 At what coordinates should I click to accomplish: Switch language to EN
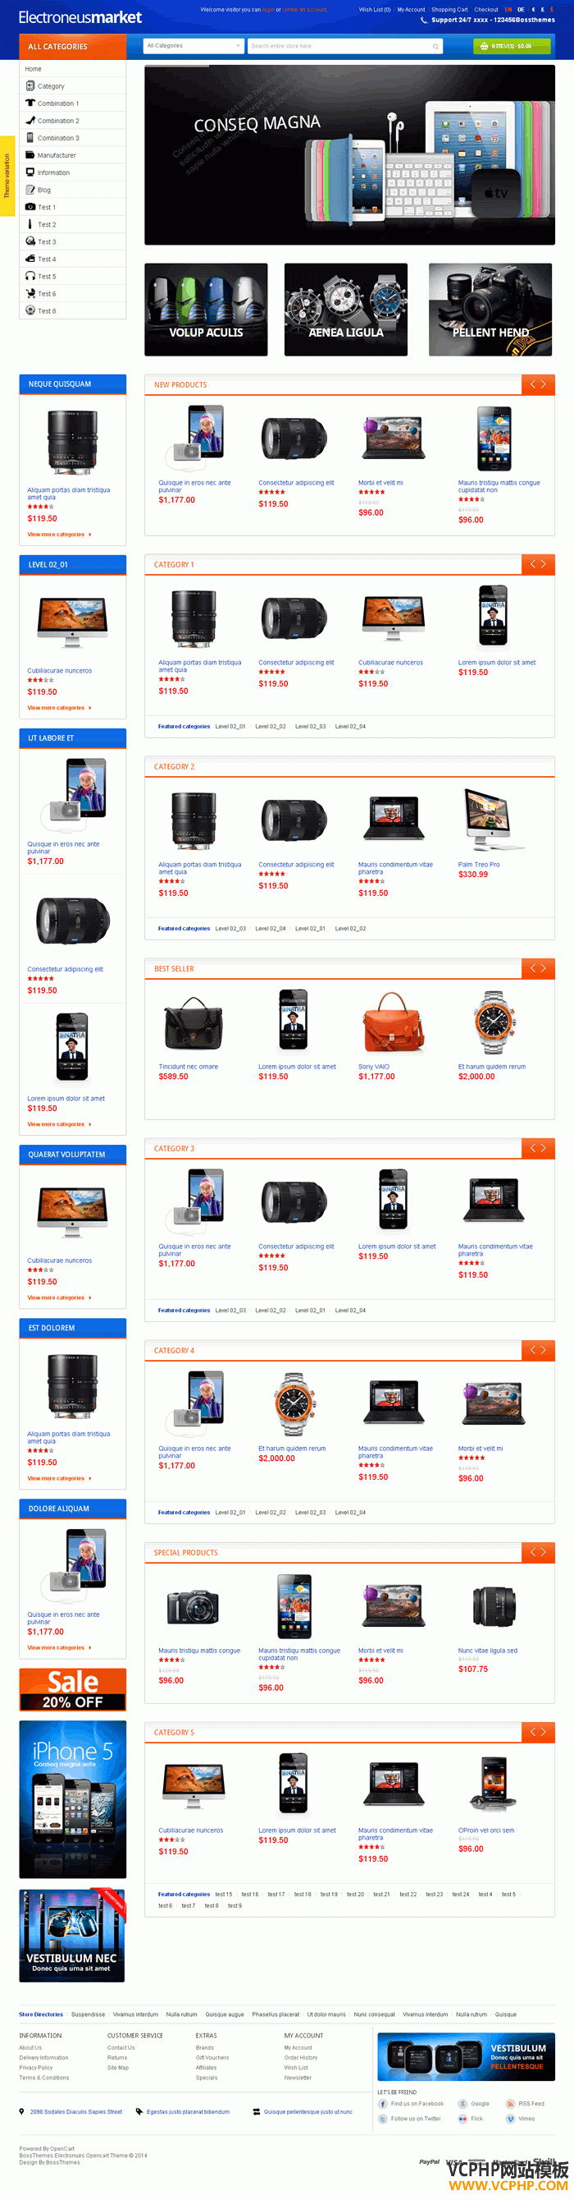coord(508,9)
